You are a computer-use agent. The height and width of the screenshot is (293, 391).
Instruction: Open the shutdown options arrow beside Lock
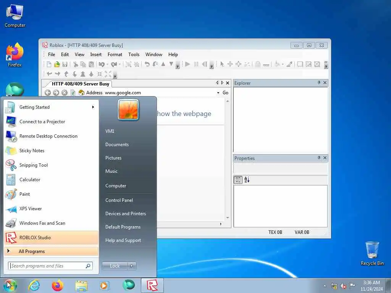132,266
